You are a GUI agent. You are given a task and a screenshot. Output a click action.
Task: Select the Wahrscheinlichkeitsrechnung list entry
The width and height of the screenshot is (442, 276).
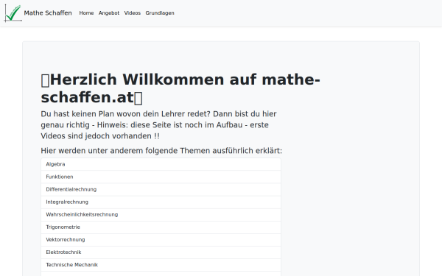coord(161,215)
